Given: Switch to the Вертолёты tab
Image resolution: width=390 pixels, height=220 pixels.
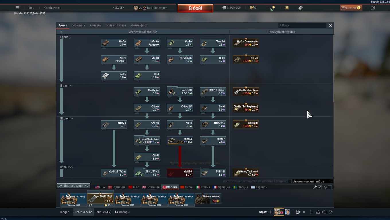Looking at the screenshot, I should tap(79, 25).
